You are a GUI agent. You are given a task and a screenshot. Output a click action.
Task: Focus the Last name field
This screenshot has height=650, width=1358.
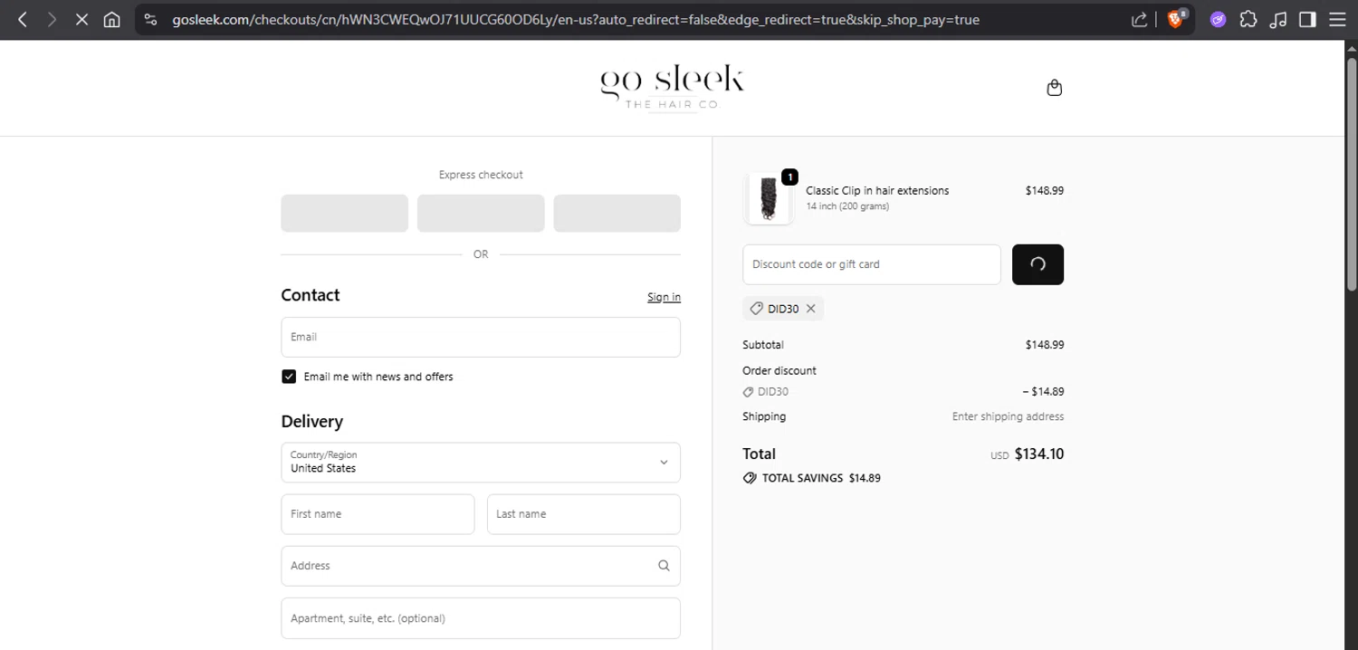click(584, 514)
